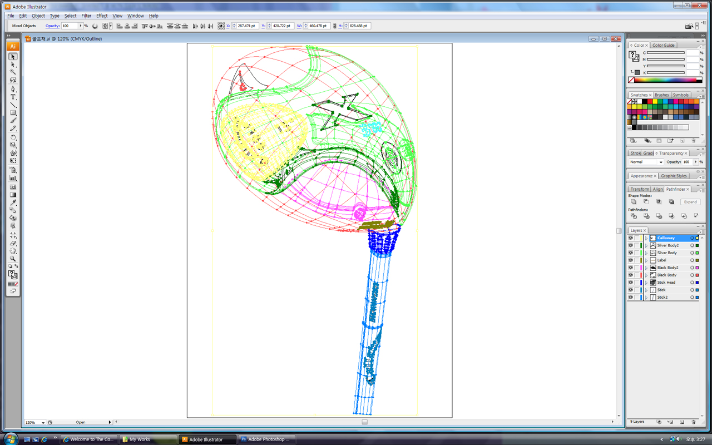Screen dimensions: 712x445
Task: Switch to the Color Guide tab
Action: 663,45
